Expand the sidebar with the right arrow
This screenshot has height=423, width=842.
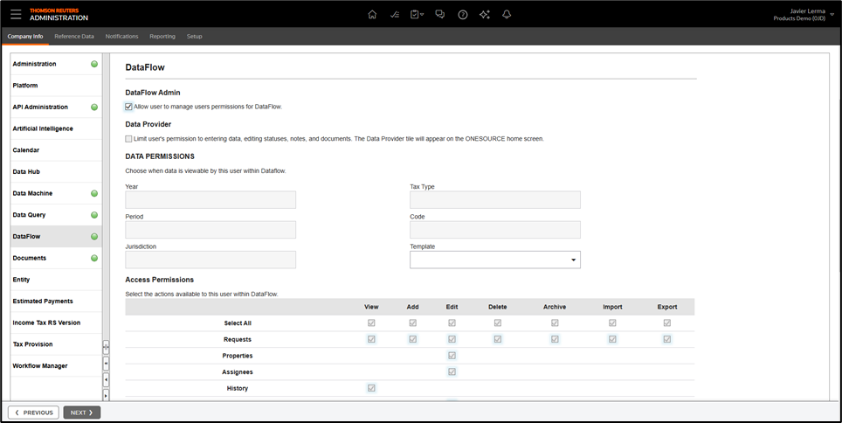pyautogui.click(x=106, y=395)
